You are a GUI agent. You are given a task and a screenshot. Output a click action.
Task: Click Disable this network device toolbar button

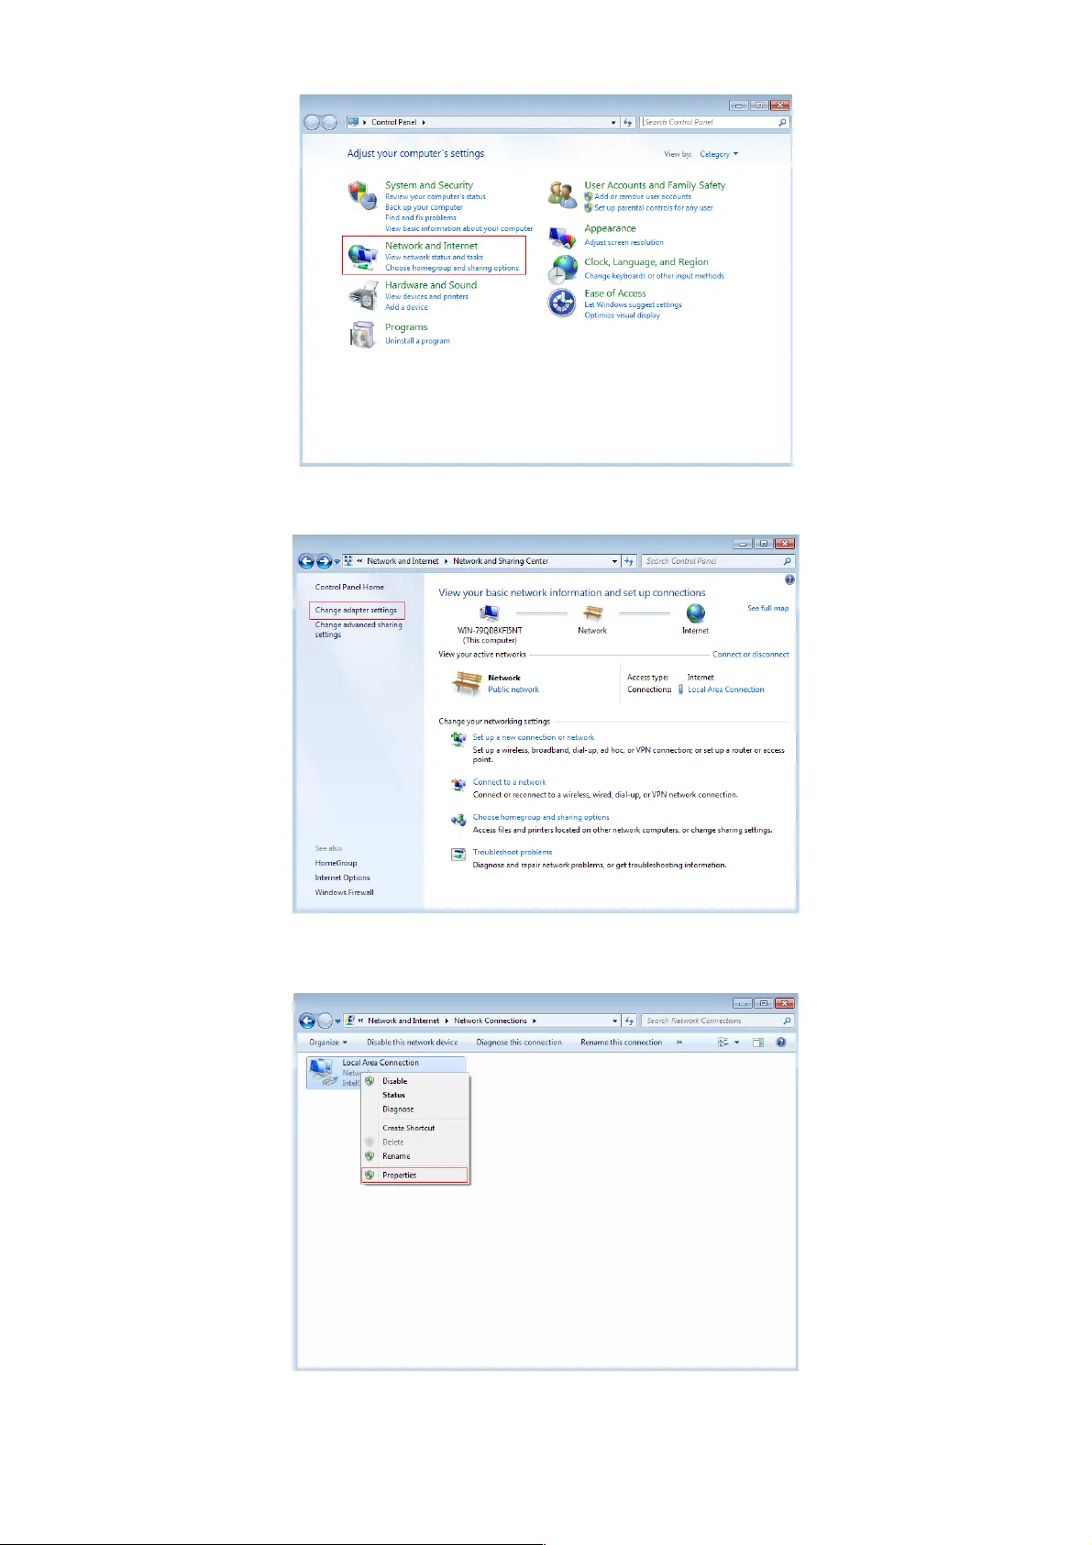(412, 1043)
